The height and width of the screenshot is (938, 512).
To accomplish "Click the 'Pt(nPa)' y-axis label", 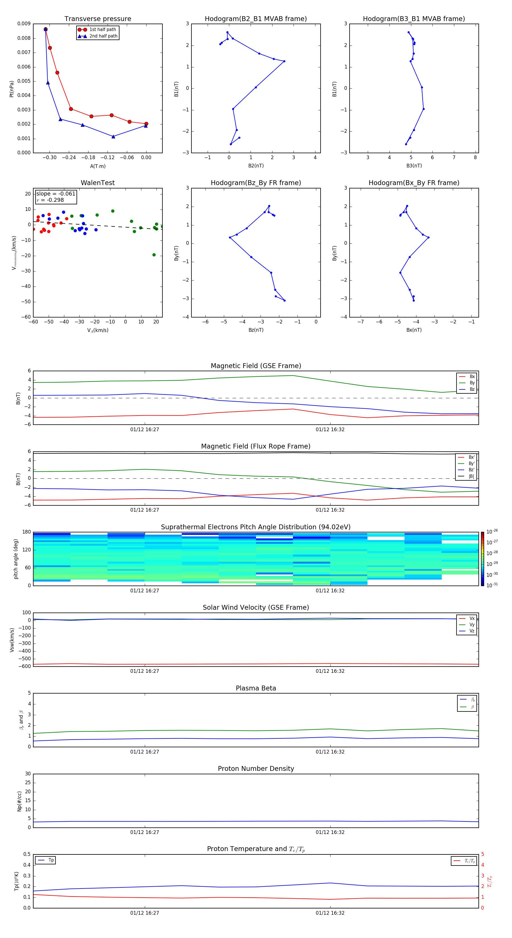I will [12, 89].
